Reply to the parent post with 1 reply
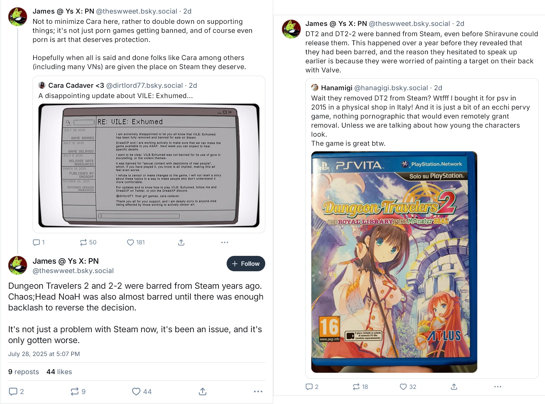The height and width of the screenshot is (404, 545). [39, 242]
